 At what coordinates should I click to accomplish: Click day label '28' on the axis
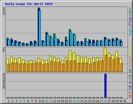tap(113, 101)
